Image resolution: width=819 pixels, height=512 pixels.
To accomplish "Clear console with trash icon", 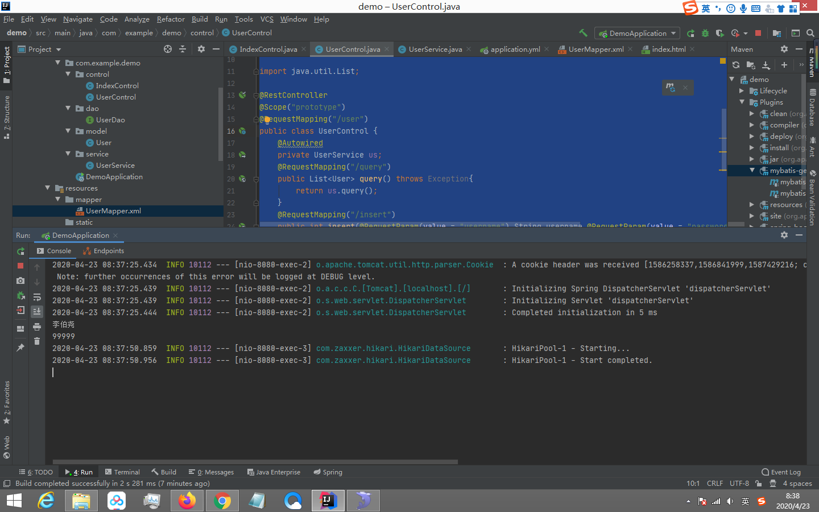I will pos(37,341).
